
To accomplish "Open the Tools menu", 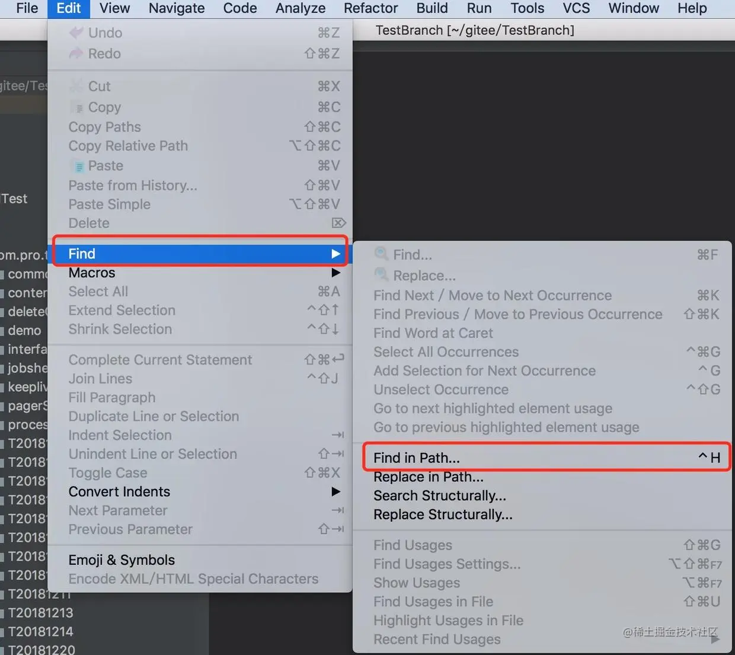I will (528, 8).
